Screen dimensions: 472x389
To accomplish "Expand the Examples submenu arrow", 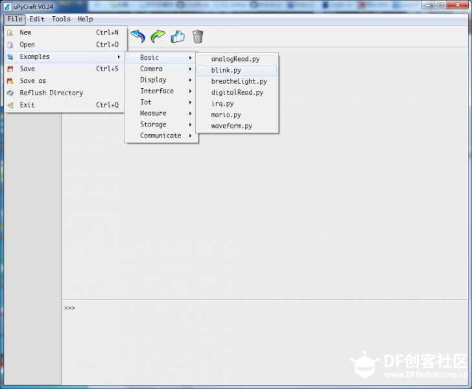I will click(119, 56).
